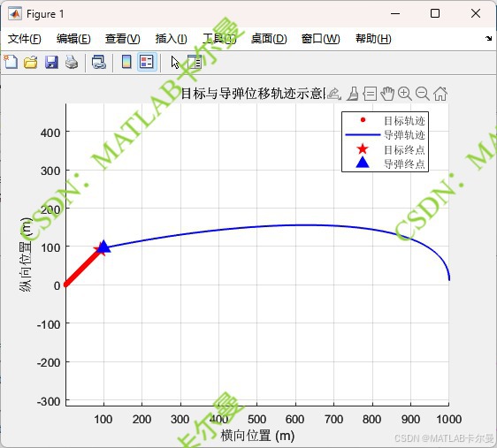Activate the Pan hand tool

coord(387,94)
